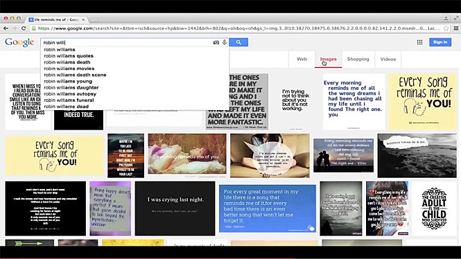Reload the page with refresh icon
The width and height of the screenshot is (461, 259).
tap(24, 28)
